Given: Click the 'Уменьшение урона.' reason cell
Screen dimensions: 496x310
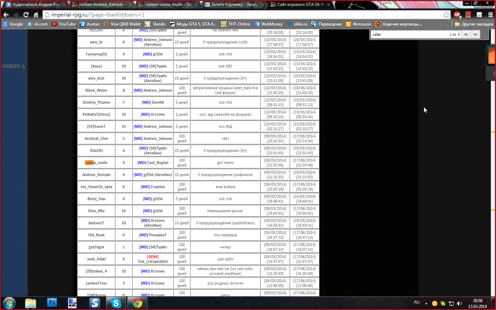Looking at the screenshot, I should coord(225,211).
